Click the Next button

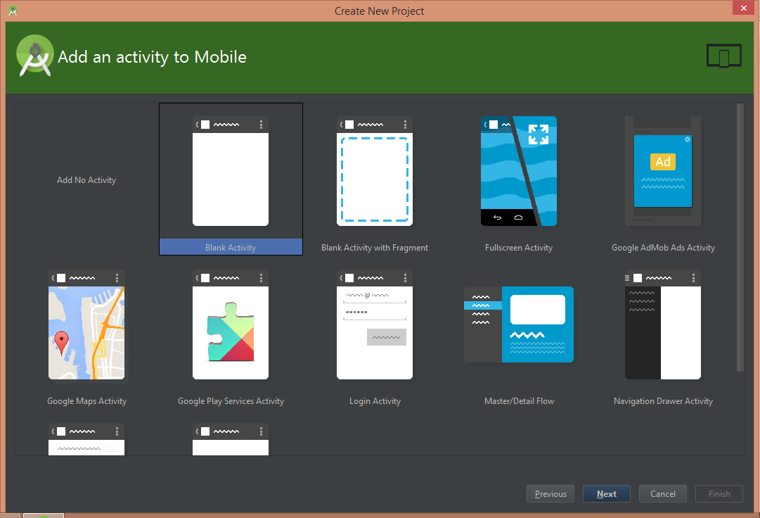pyautogui.click(x=606, y=493)
